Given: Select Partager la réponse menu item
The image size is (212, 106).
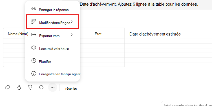Looking at the screenshot, I should tap(53, 9).
